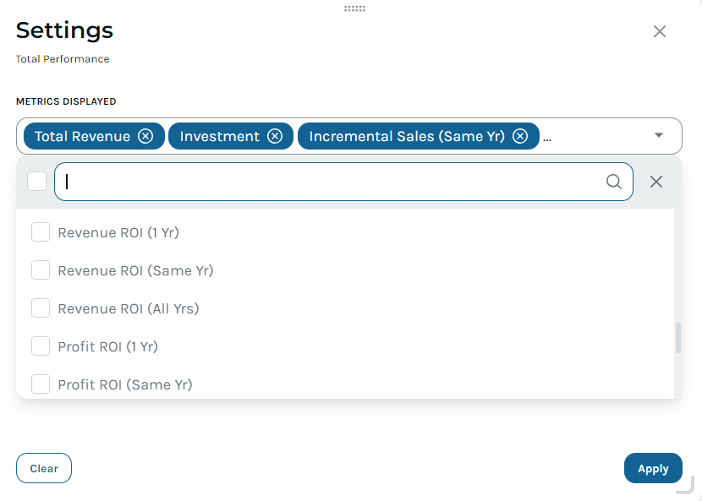Close the Settings dialog

point(660,31)
